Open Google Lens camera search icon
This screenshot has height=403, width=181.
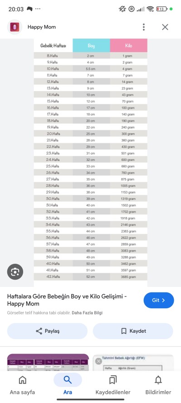coord(15,272)
